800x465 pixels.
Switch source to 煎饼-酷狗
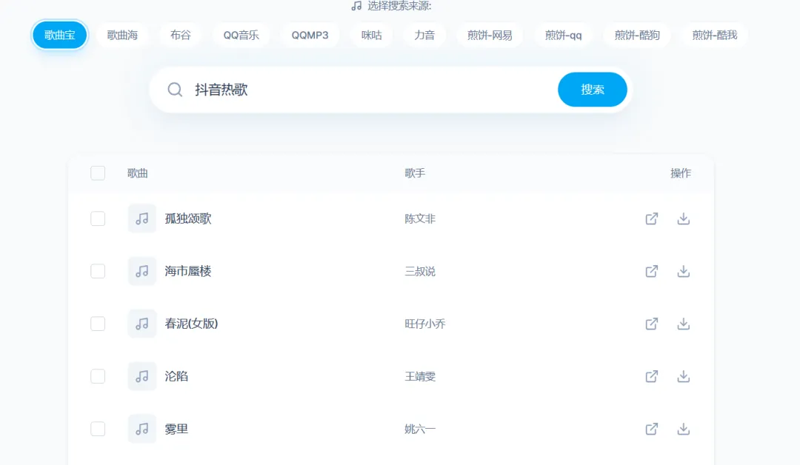637,36
